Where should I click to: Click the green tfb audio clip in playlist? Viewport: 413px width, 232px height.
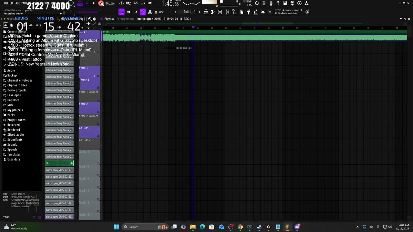pyautogui.click(x=255, y=36)
